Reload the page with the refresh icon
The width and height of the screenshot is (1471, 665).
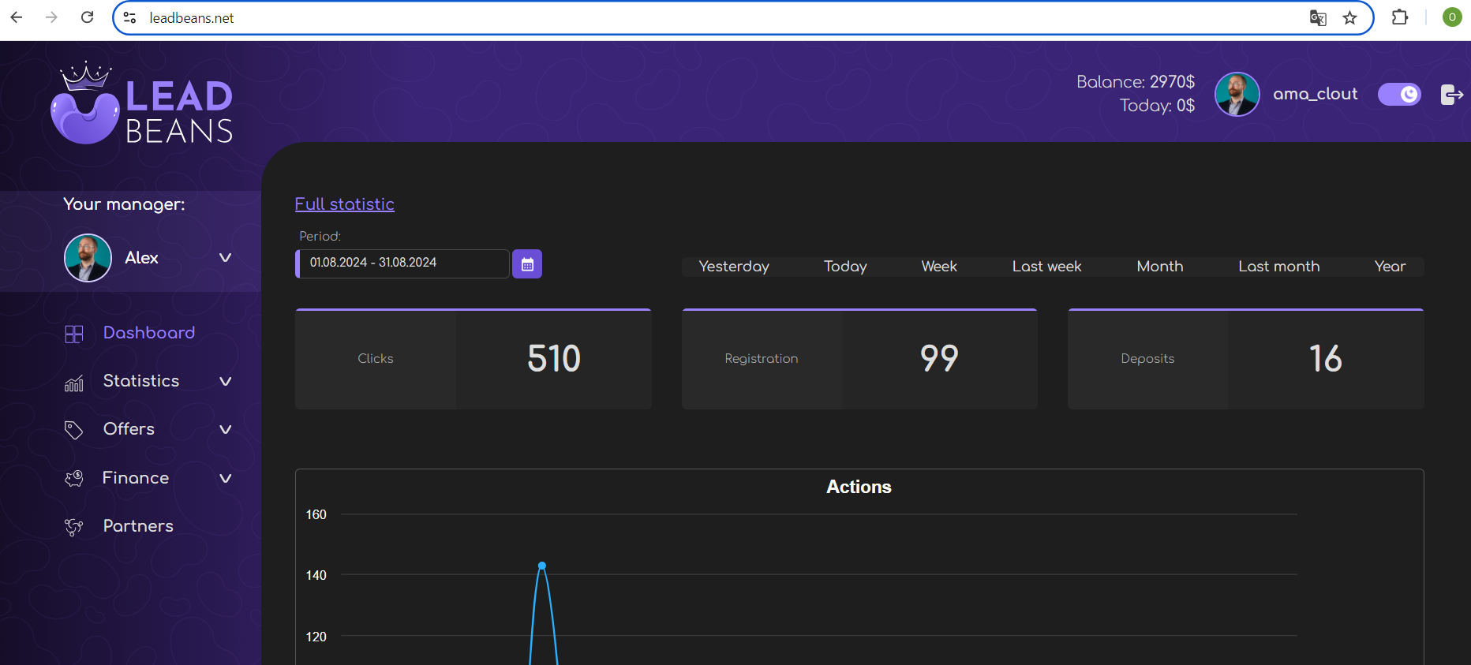(87, 17)
